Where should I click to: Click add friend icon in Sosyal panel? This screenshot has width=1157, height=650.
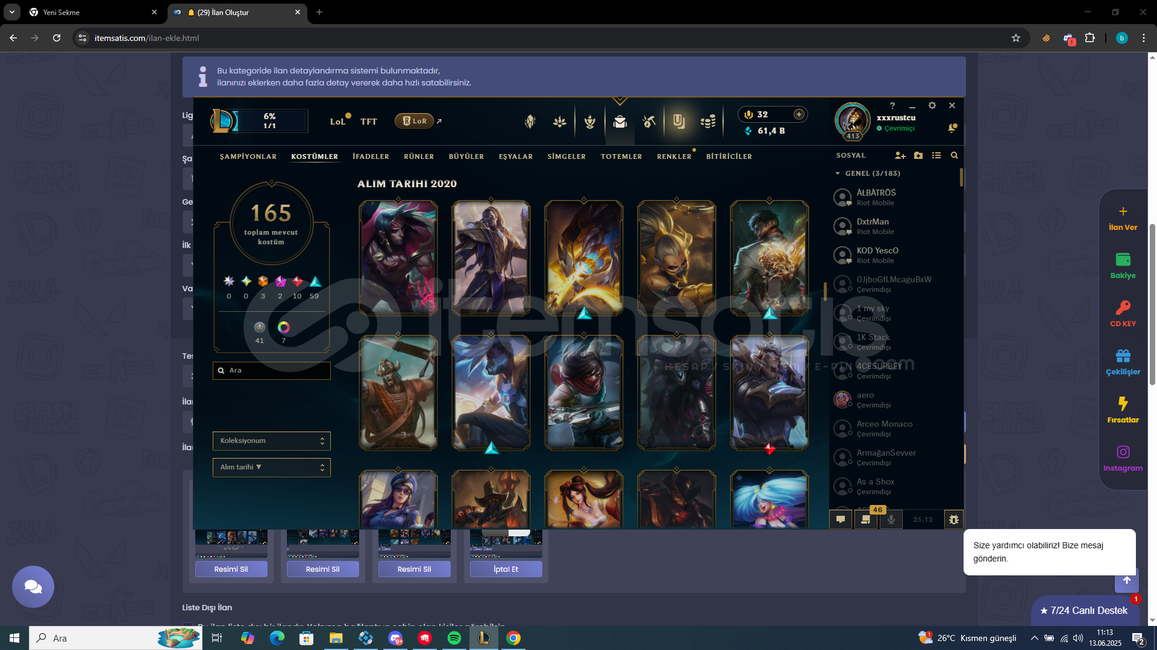(x=900, y=155)
